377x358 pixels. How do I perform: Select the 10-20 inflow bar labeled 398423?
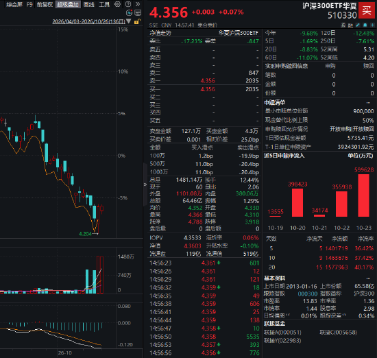tap(297, 203)
